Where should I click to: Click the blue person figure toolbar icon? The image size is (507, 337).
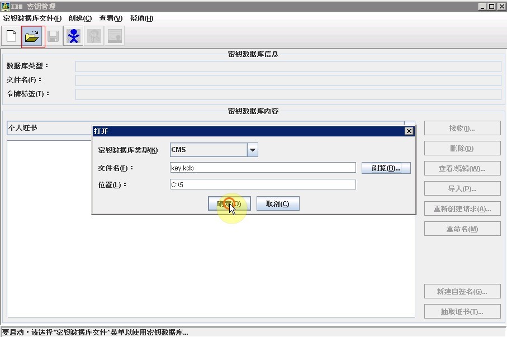click(x=73, y=37)
